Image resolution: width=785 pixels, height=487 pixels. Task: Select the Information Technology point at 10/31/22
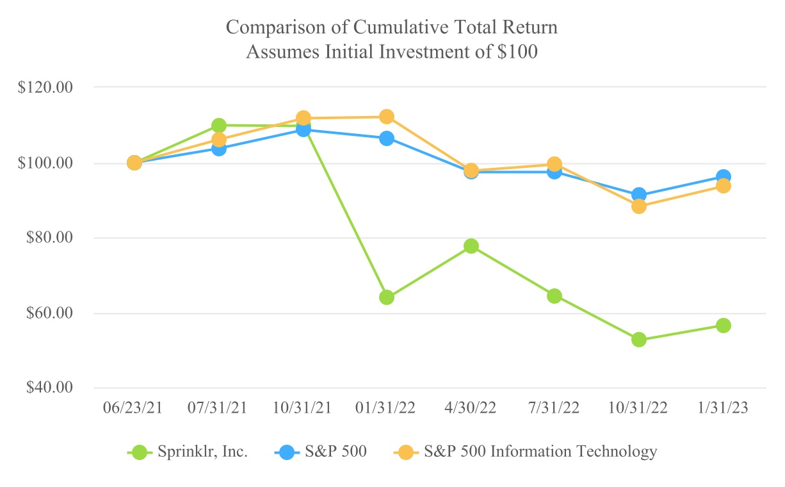638,206
